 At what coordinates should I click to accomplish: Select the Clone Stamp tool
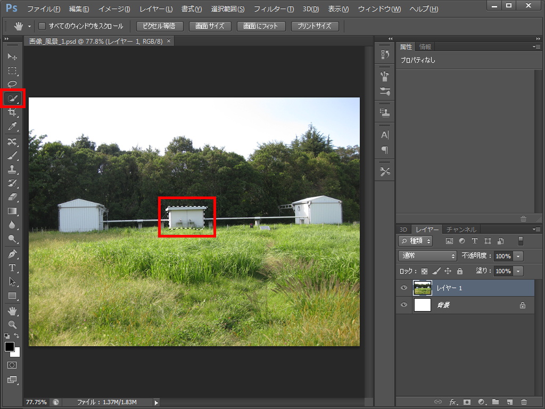[13, 169]
